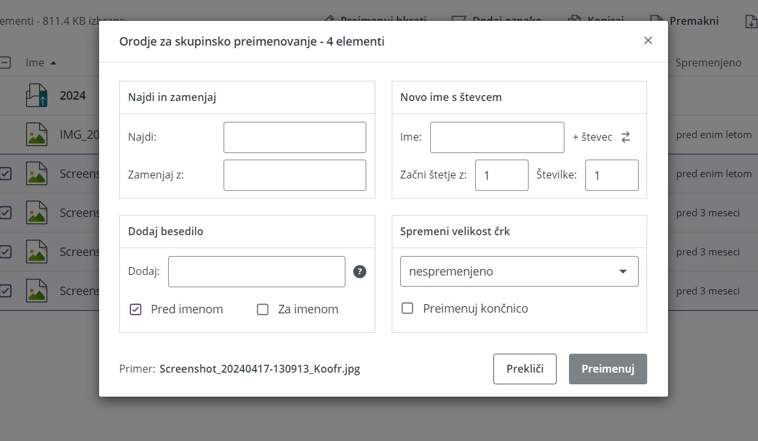Open the 2024 folder name
758x441 pixels.
[x=72, y=96]
